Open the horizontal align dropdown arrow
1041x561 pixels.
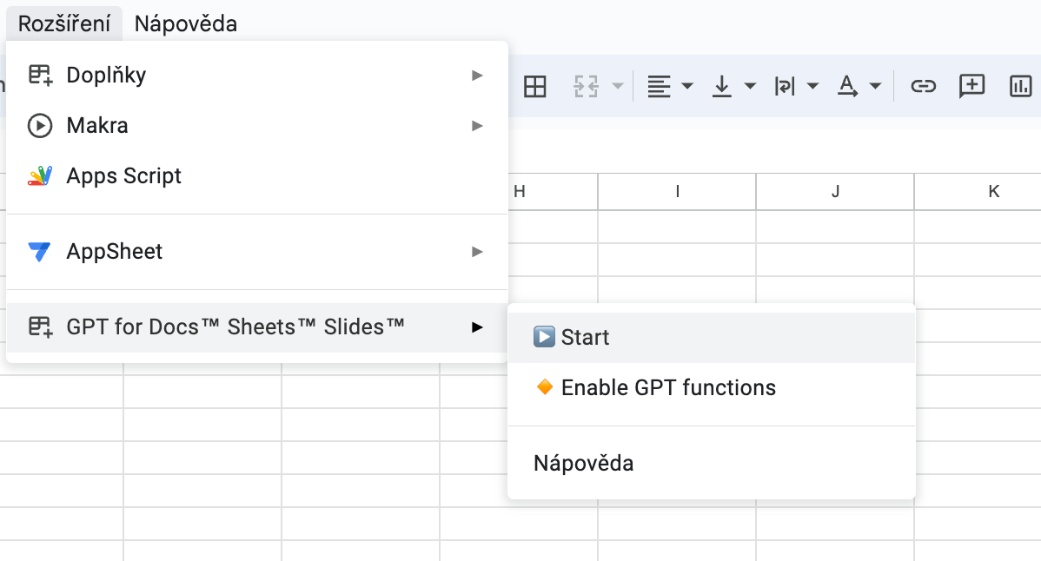click(x=687, y=86)
